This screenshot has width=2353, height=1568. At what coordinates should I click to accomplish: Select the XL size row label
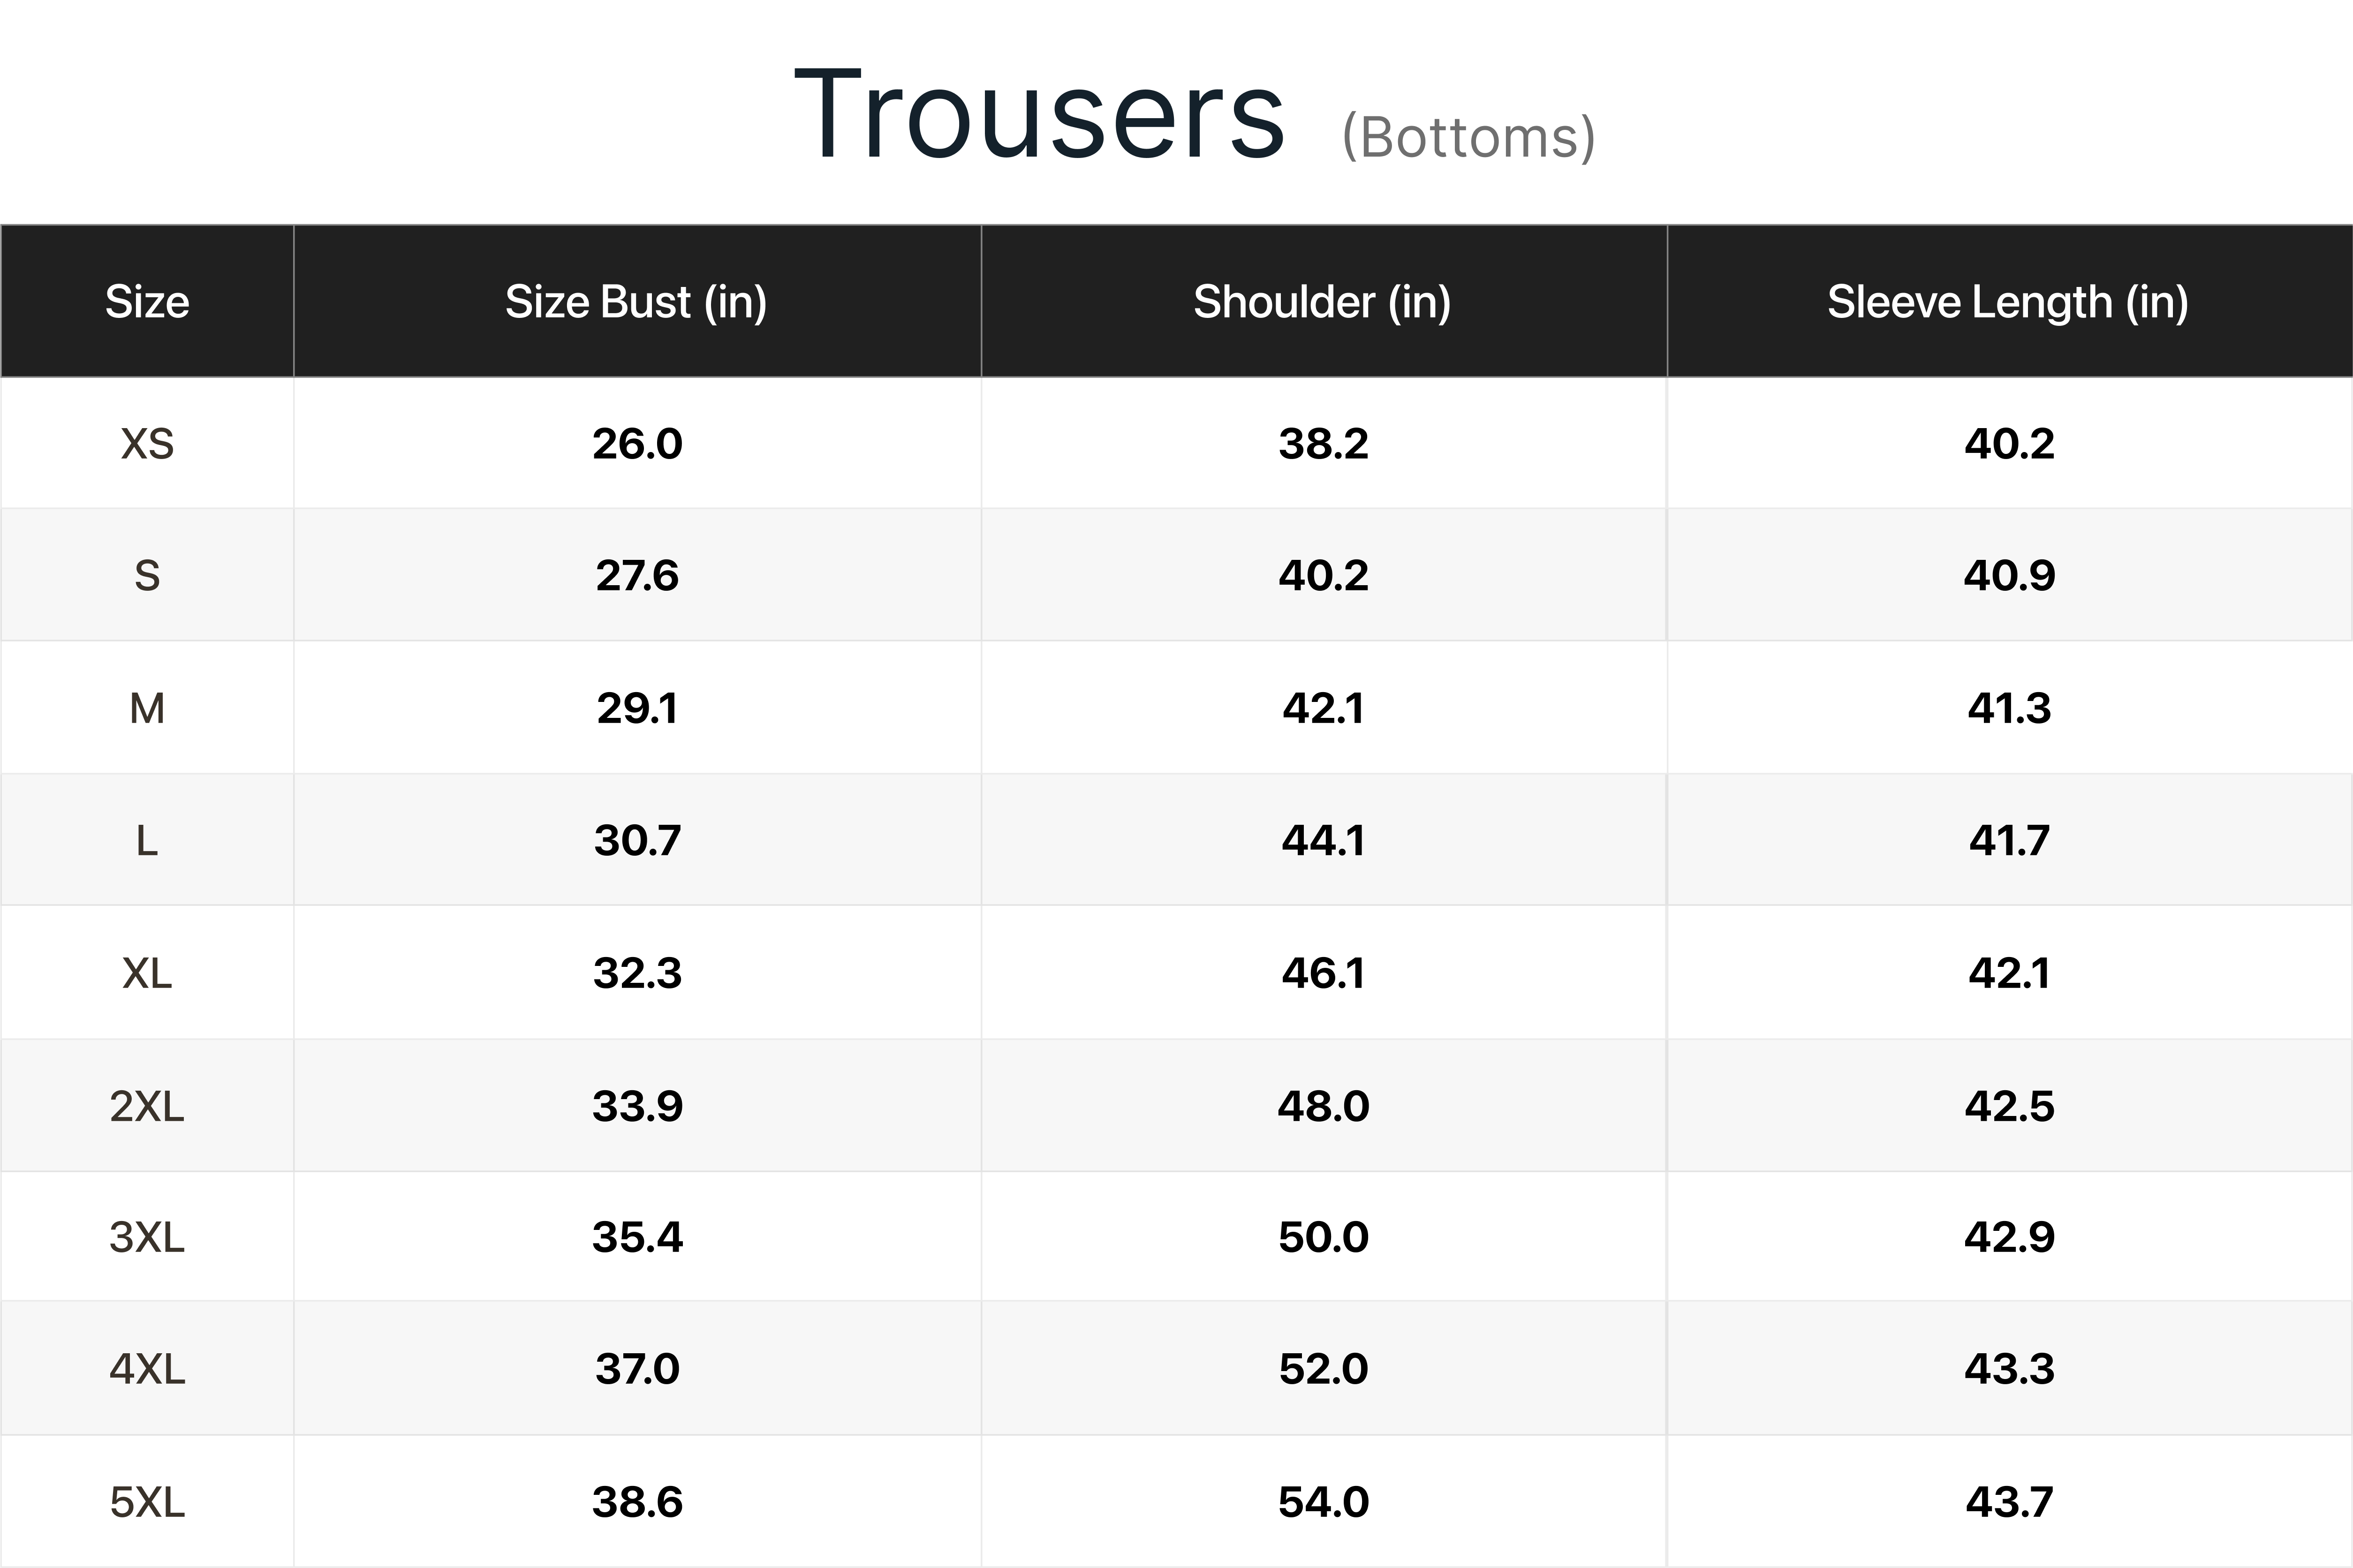pos(147,973)
